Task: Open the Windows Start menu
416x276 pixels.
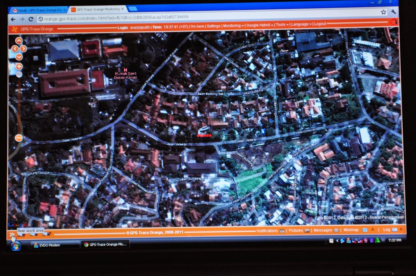Action: [16, 246]
